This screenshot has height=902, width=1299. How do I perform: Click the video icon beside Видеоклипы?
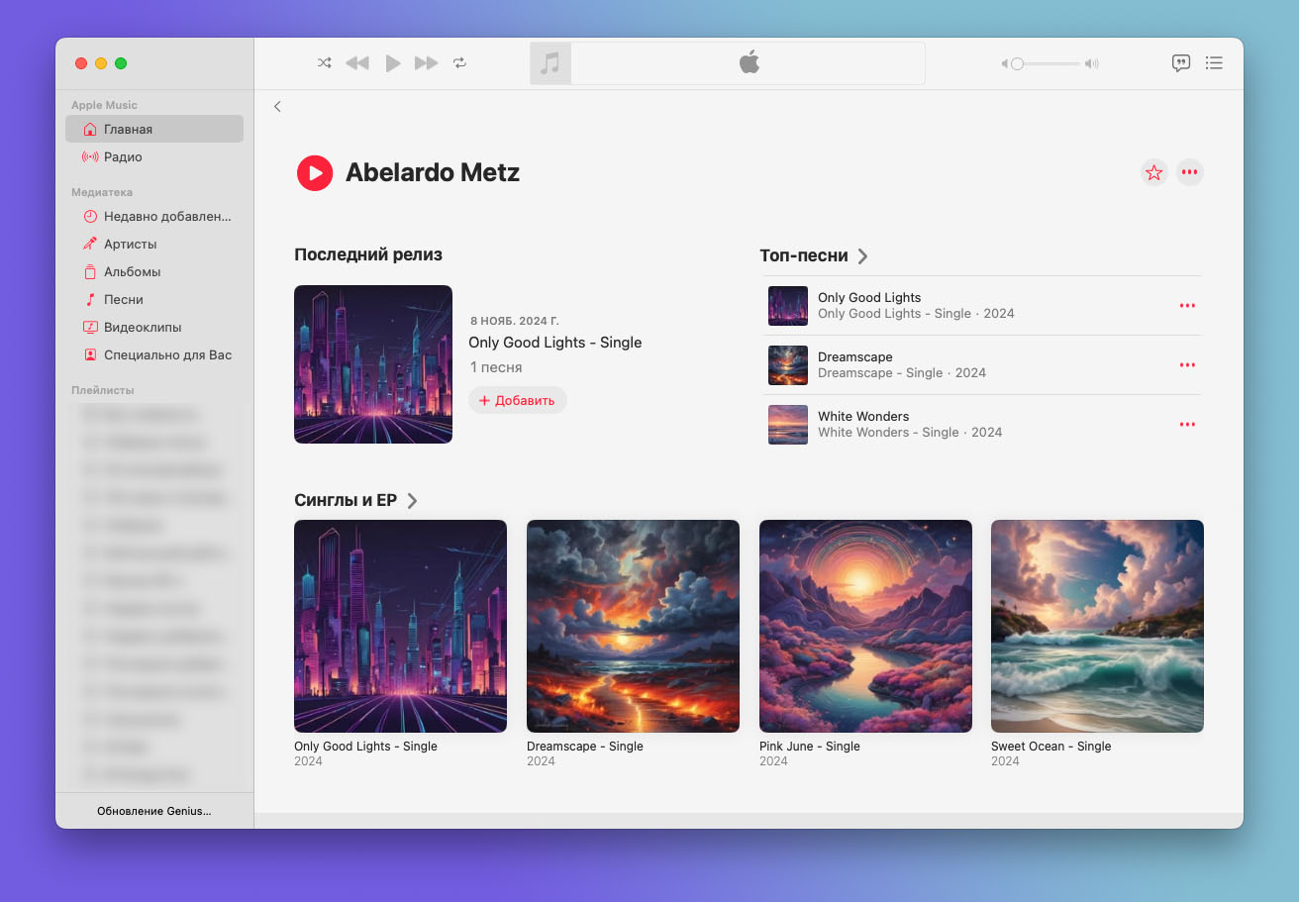pyautogui.click(x=90, y=327)
